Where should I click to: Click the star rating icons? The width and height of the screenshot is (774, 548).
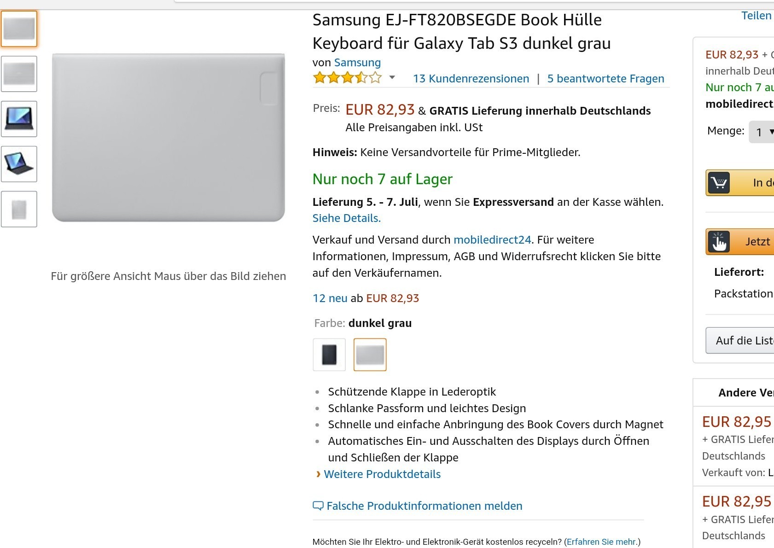click(347, 78)
